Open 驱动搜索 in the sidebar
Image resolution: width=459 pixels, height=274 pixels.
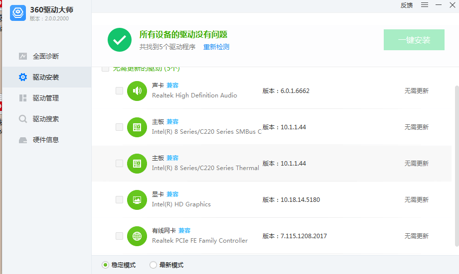[47, 119]
